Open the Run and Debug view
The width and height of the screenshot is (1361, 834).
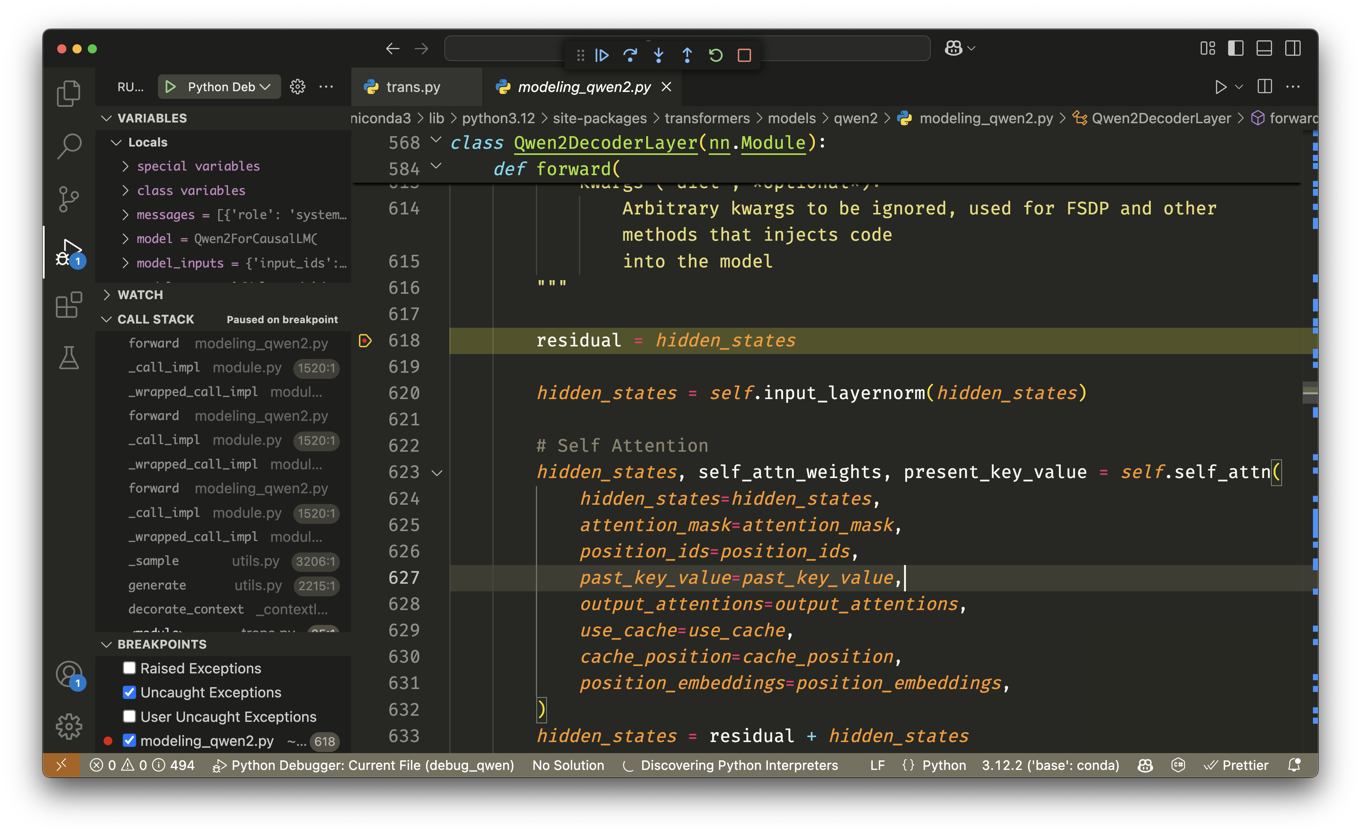point(69,253)
